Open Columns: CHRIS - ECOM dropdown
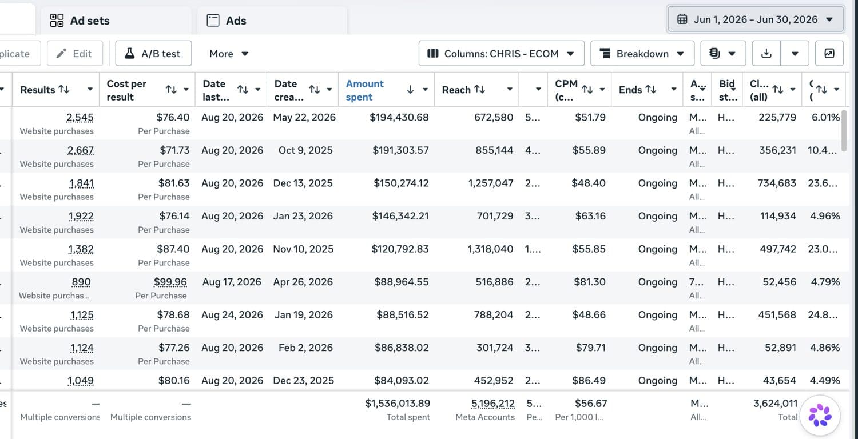This screenshot has width=858, height=439. (x=502, y=54)
